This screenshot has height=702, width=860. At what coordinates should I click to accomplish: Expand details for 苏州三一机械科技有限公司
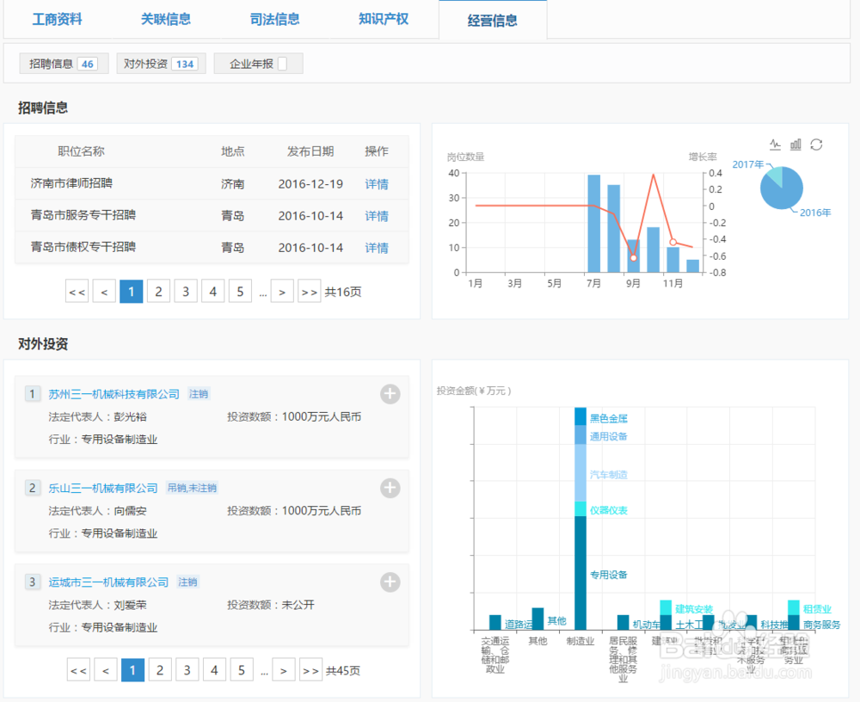(390, 394)
